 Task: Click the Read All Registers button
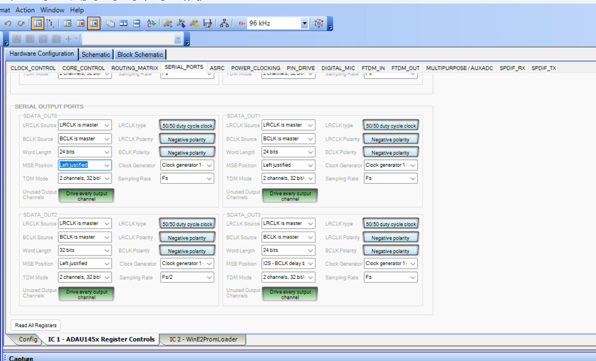(36, 325)
